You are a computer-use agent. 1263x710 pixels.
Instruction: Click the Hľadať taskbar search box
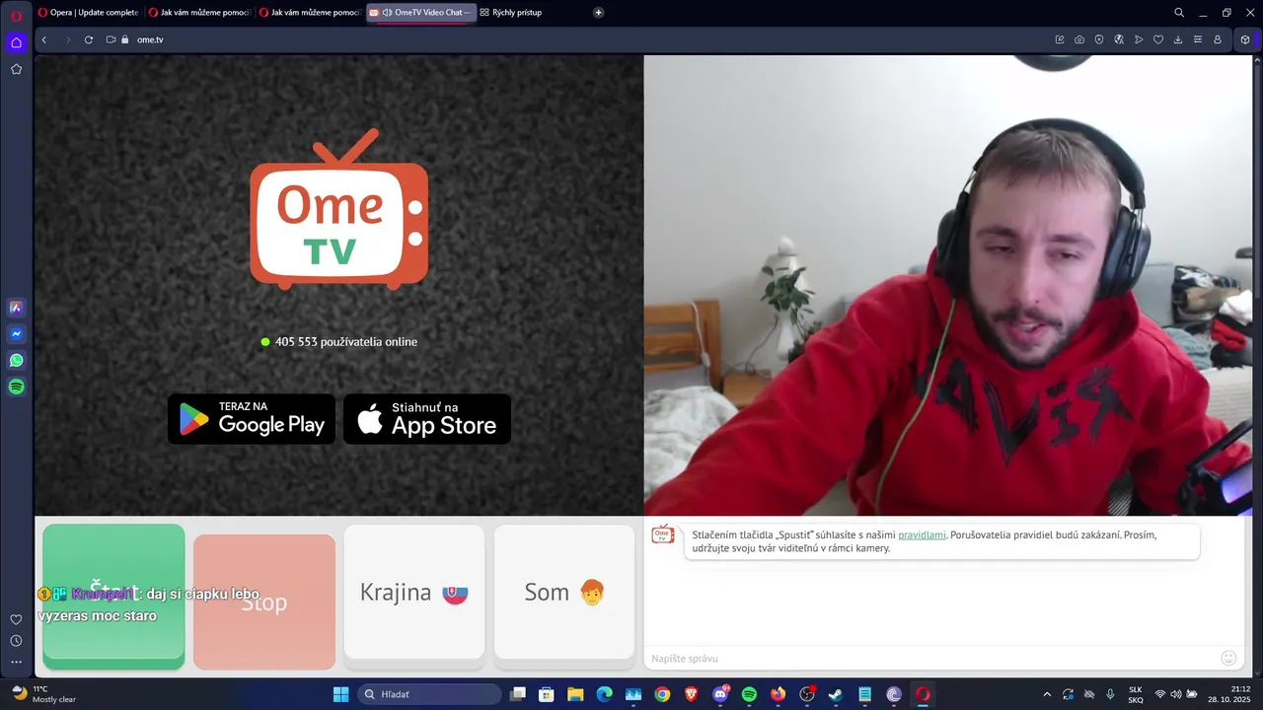click(429, 694)
